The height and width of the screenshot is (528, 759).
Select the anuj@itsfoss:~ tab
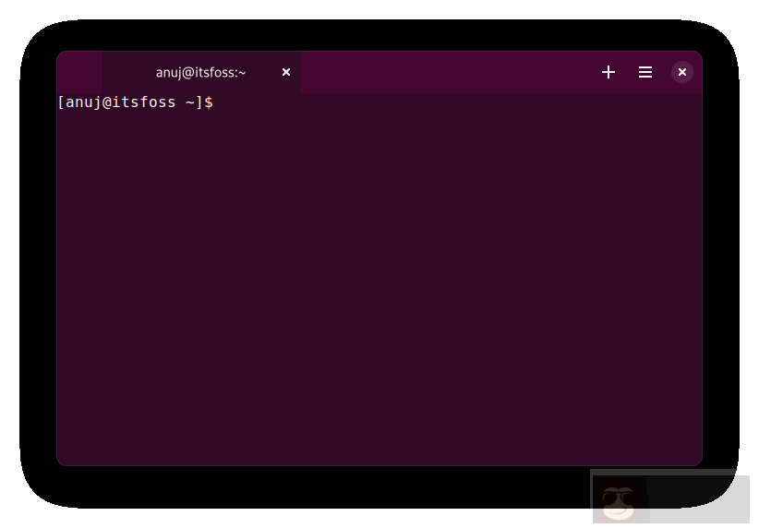[200, 72]
